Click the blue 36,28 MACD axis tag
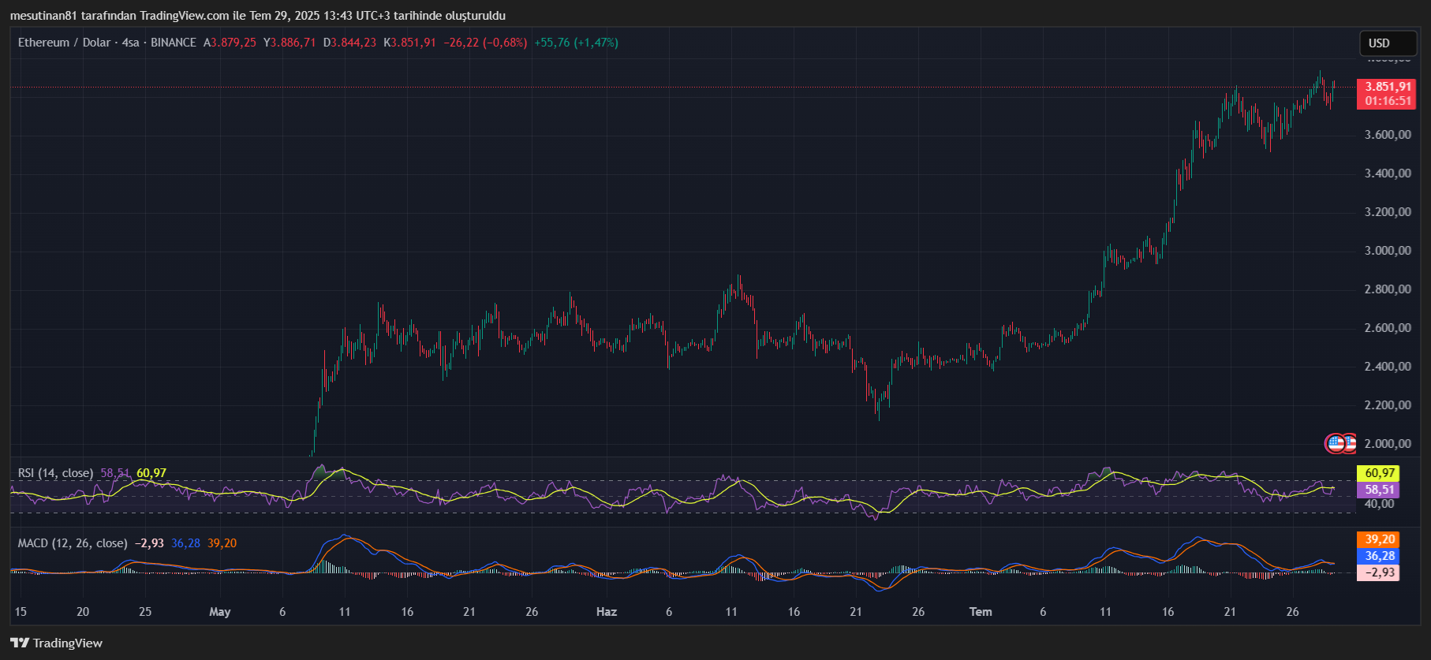1431x660 pixels. [1378, 556]
